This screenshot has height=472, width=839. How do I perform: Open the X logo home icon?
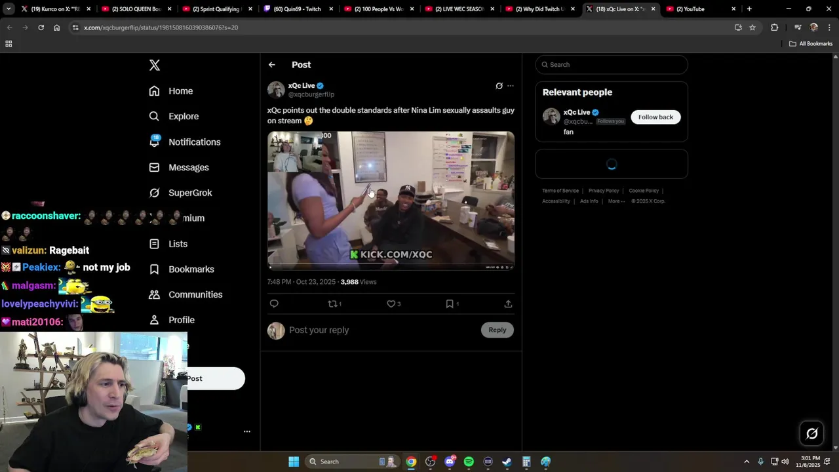click(x=155, y=65)
